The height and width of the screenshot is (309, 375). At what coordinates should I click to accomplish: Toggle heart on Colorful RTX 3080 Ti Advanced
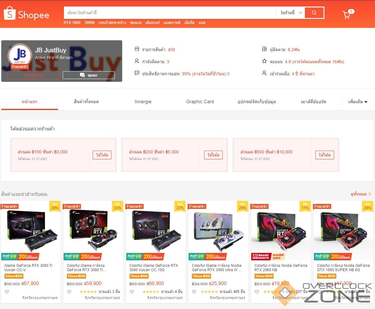(69, 292)
